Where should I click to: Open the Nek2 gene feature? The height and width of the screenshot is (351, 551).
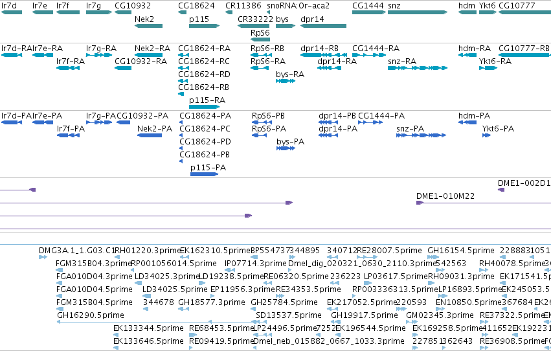149,26
